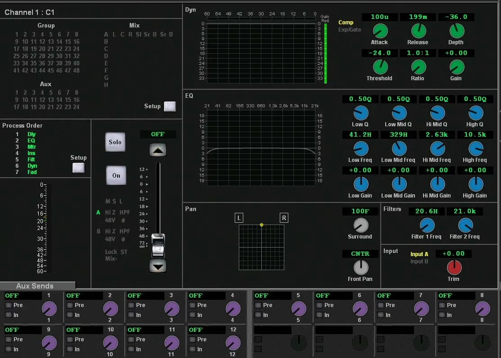
Task: Click the Group and Mix Setup button
Action: coord(170,106)
